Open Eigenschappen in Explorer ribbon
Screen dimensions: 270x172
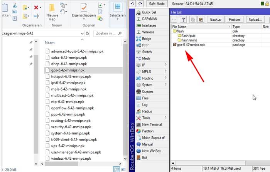coord(84,11)
